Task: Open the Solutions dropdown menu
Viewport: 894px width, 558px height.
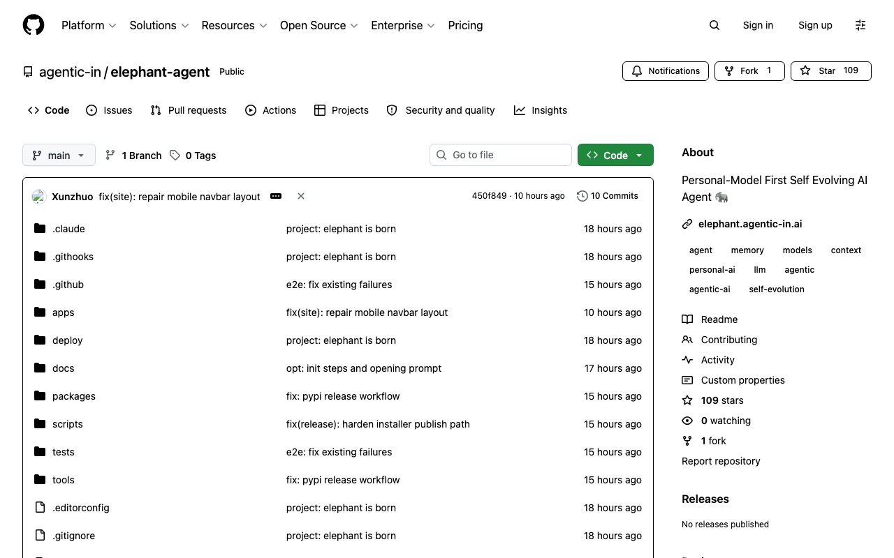Action: click(x=159, y=25)
